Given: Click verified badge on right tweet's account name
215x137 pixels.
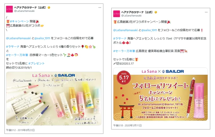Looking at the screenshot, I should click(x=156, y=12).
